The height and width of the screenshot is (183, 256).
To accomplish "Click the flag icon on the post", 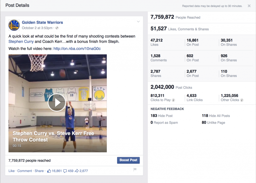I will [135, 170].
